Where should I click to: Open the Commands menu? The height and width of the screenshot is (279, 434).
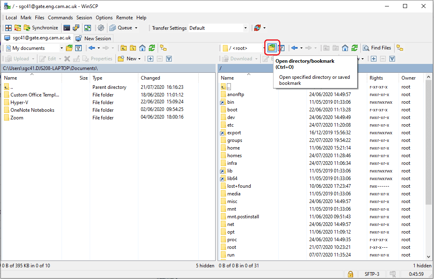(x=60, y=18)
